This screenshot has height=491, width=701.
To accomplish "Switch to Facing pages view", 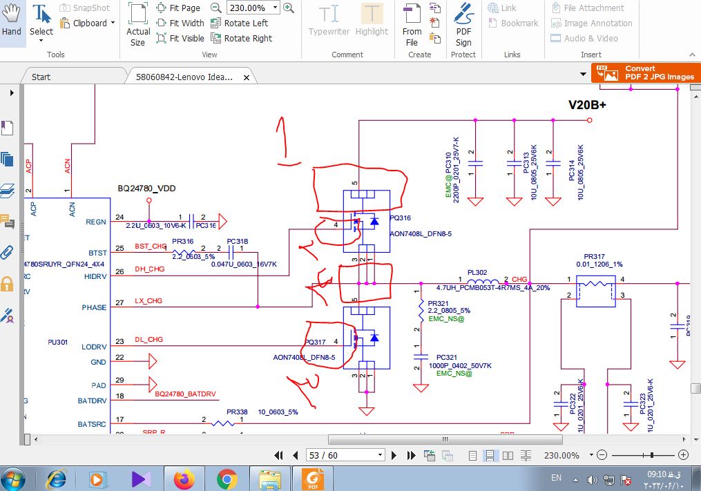I will pos(508,455).
